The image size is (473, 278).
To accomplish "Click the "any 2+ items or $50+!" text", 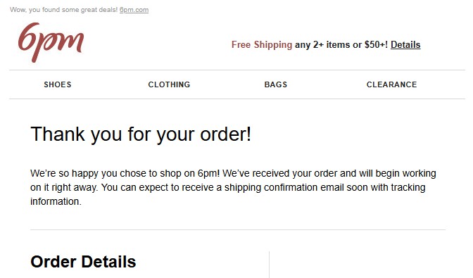I will coord(341,44).
